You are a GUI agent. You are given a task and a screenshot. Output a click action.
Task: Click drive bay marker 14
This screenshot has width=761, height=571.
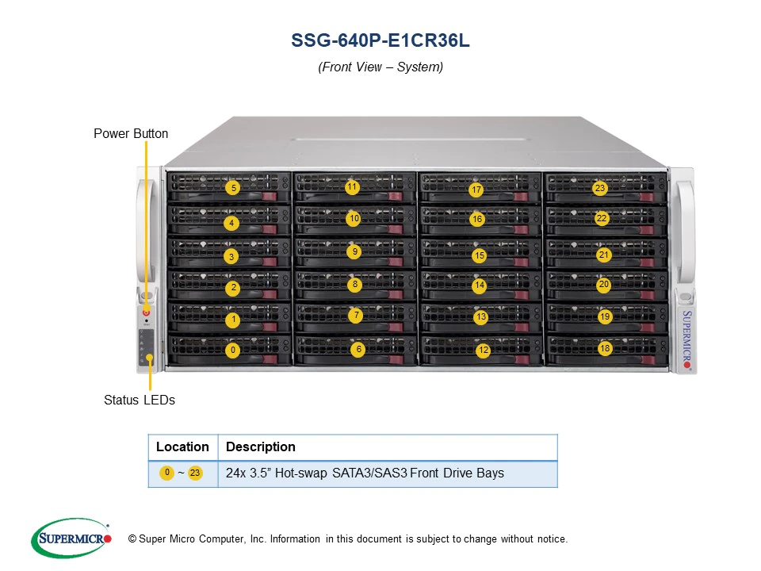point(479,285)
